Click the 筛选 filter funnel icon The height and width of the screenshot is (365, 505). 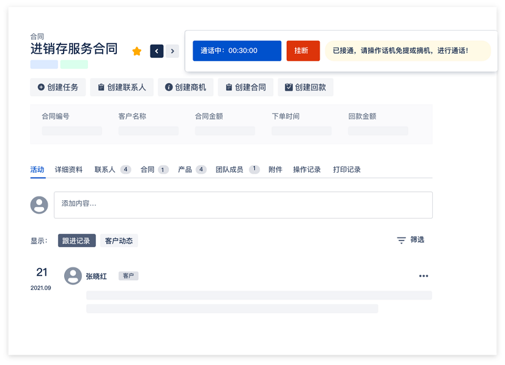click(402, 240)
